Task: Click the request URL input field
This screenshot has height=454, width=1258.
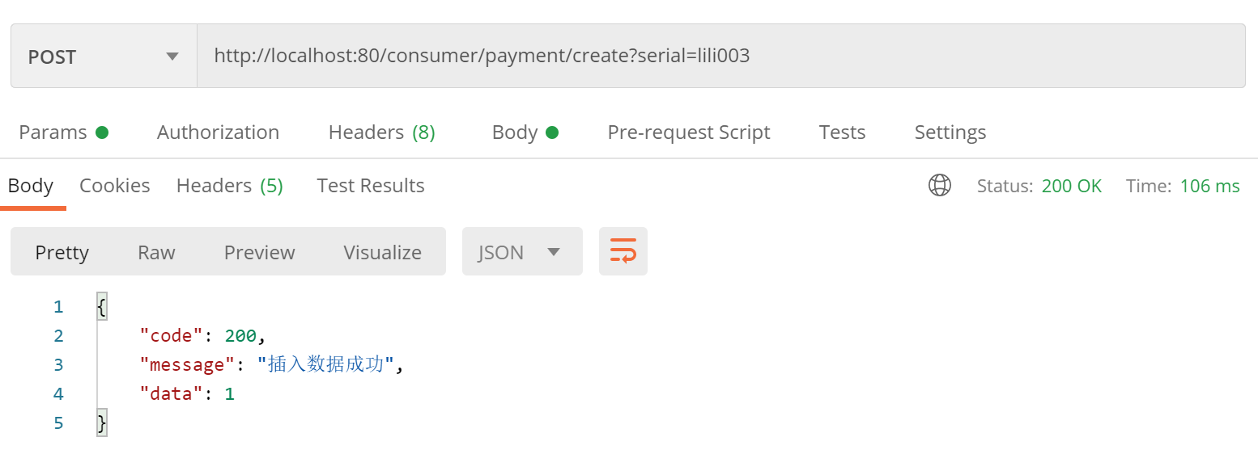Action: 720,56
